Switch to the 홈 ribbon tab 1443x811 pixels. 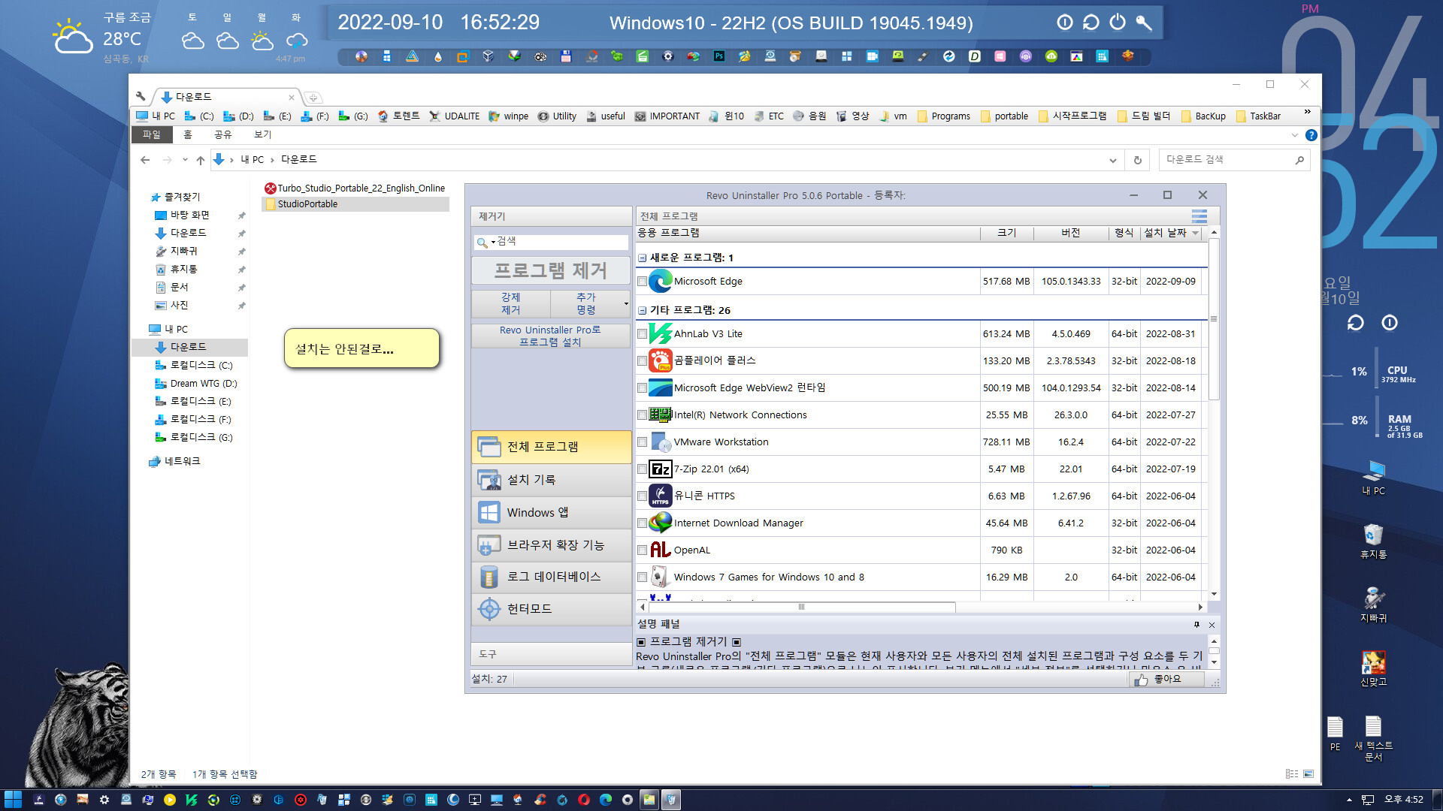pos(188,134)
